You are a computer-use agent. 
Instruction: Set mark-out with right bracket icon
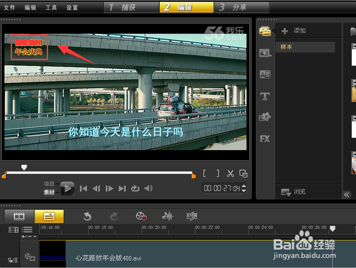[x=218, y=174]
